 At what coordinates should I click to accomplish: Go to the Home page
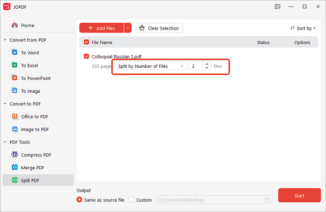point(27,25)
